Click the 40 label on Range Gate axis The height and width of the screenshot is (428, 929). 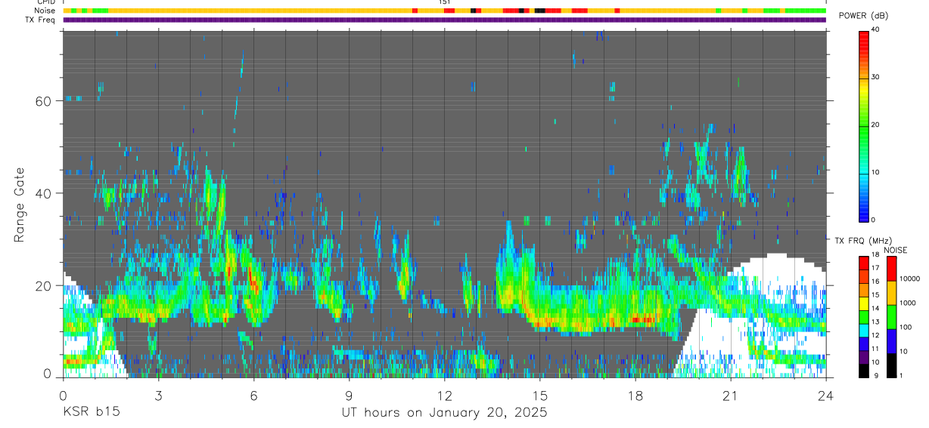coord(44,193)
